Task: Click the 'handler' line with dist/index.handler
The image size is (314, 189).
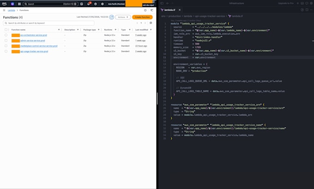Action: pyautogui.click(x=198, y=37)
